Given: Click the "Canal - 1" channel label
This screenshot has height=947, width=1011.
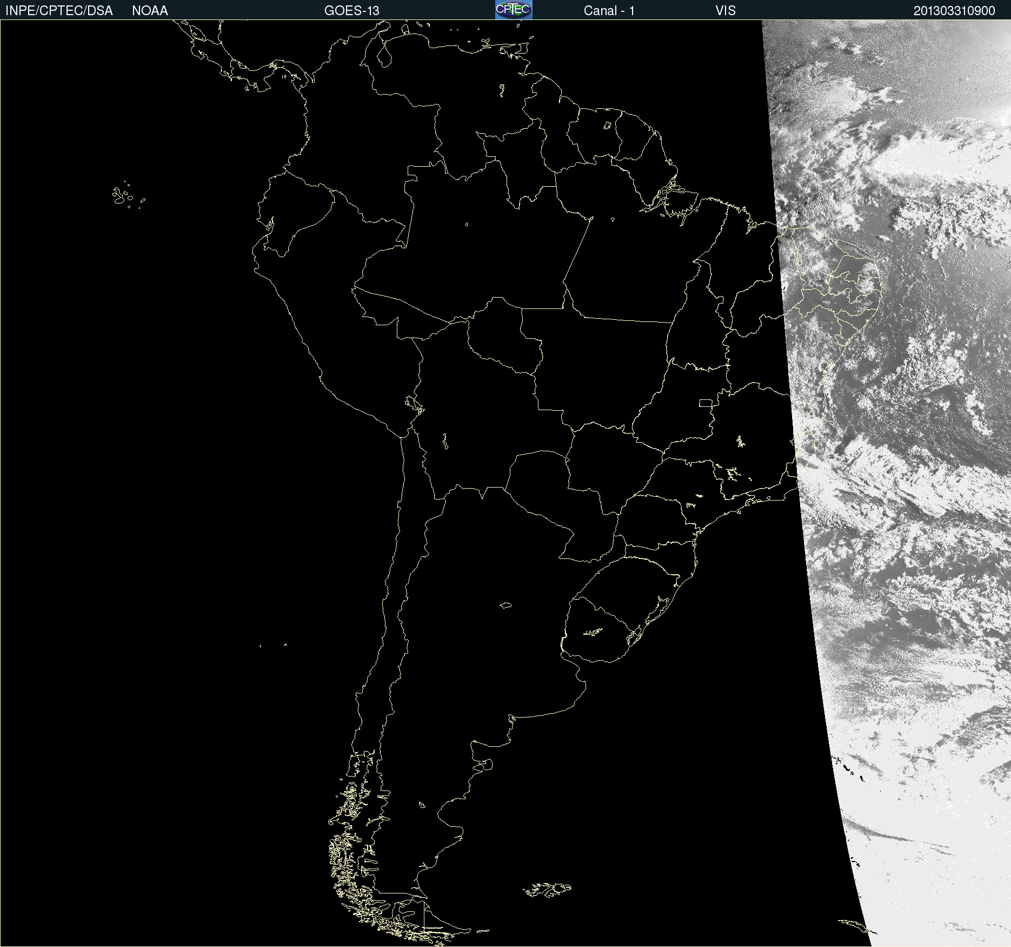Looking at the screenshot, I should (609, 11).
